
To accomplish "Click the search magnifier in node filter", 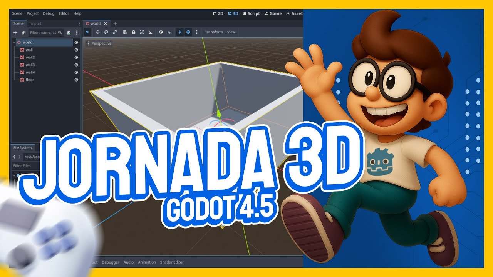I will [x=60, y=33].
